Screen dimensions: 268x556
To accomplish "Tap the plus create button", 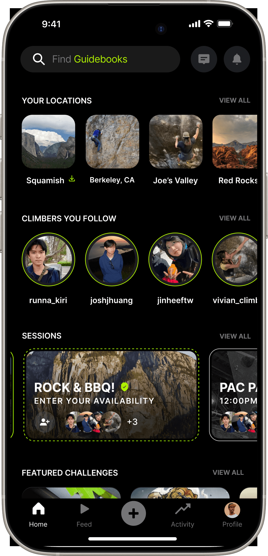I will click(x=133, y=513).
